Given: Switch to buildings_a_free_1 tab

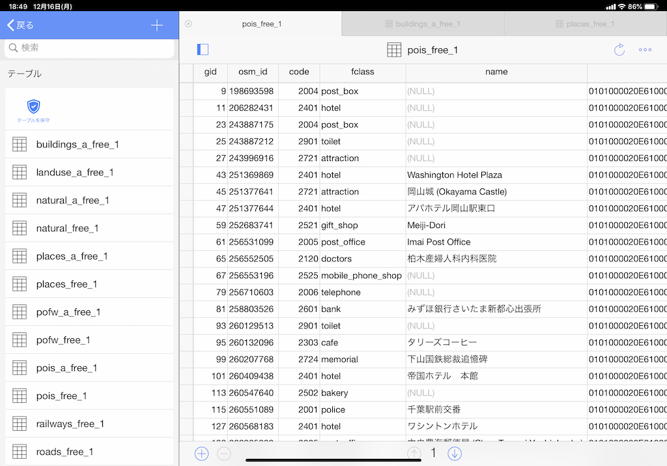Looking at the screenshot, I should 423,24.
